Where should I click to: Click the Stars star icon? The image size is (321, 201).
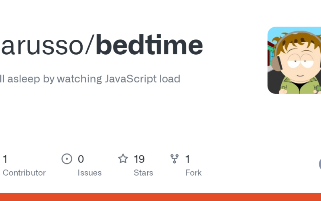coord(123,159)
